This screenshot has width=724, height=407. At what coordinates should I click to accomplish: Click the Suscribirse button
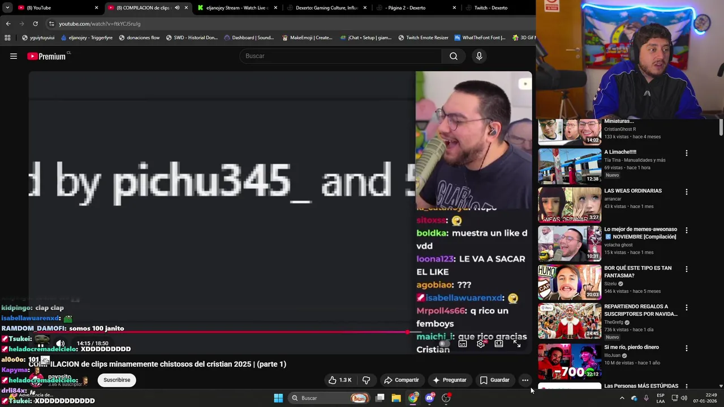(117, 380)
